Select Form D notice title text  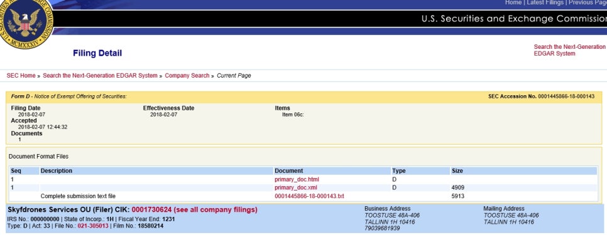pyautogui.click(x=69, y=96)
